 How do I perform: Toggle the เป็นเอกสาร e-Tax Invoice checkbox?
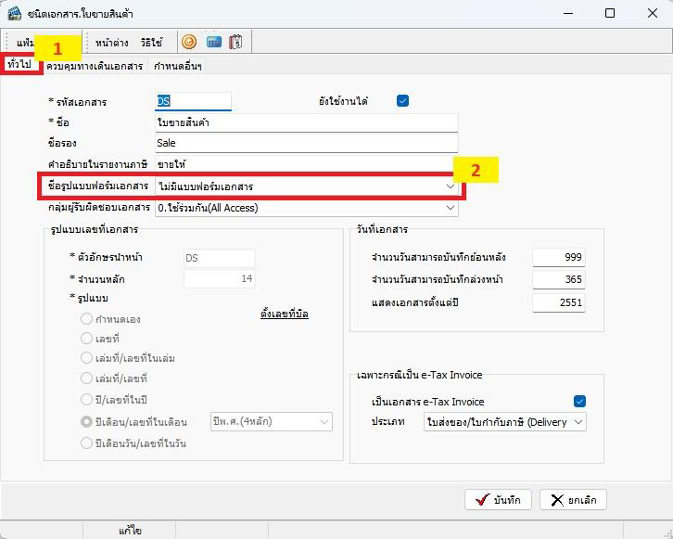579,402
